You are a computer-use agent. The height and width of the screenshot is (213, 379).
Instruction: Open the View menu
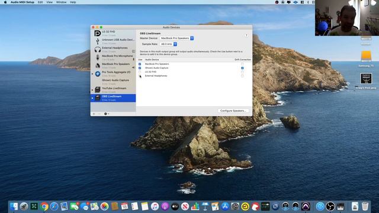[50, 2]
